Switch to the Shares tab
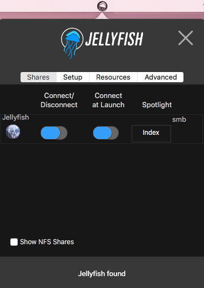 coord(38,77)
